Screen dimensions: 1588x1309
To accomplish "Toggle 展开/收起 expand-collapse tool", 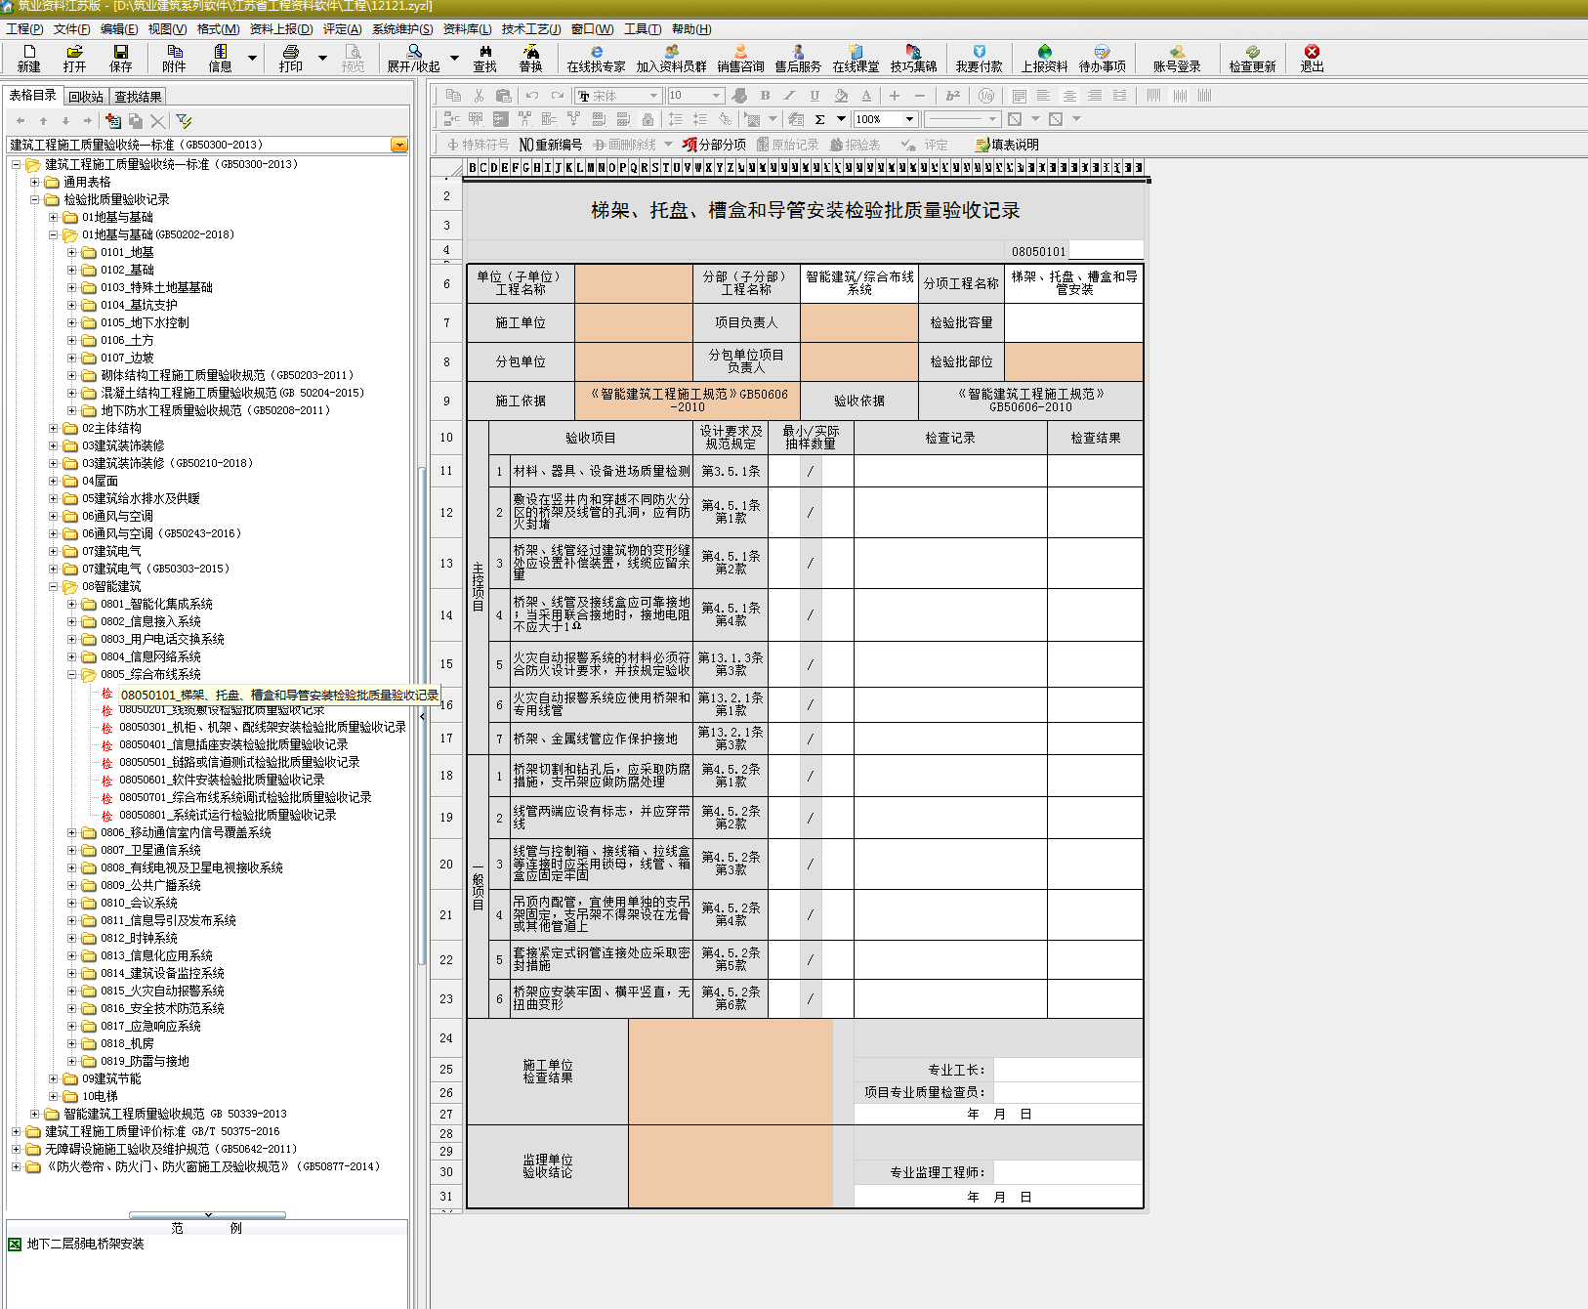I will [x=414, y=58].
